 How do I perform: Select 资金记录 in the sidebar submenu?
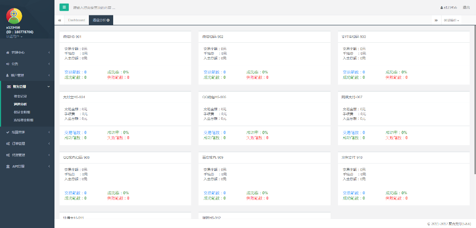20,96
